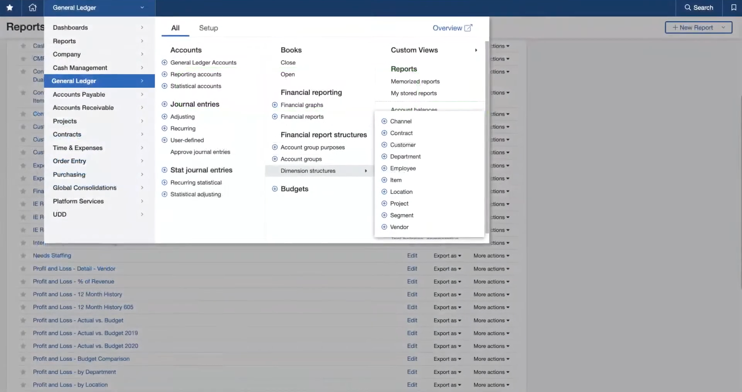Switch to the Setup tab
742x392 pixels.
coord(208,28)
